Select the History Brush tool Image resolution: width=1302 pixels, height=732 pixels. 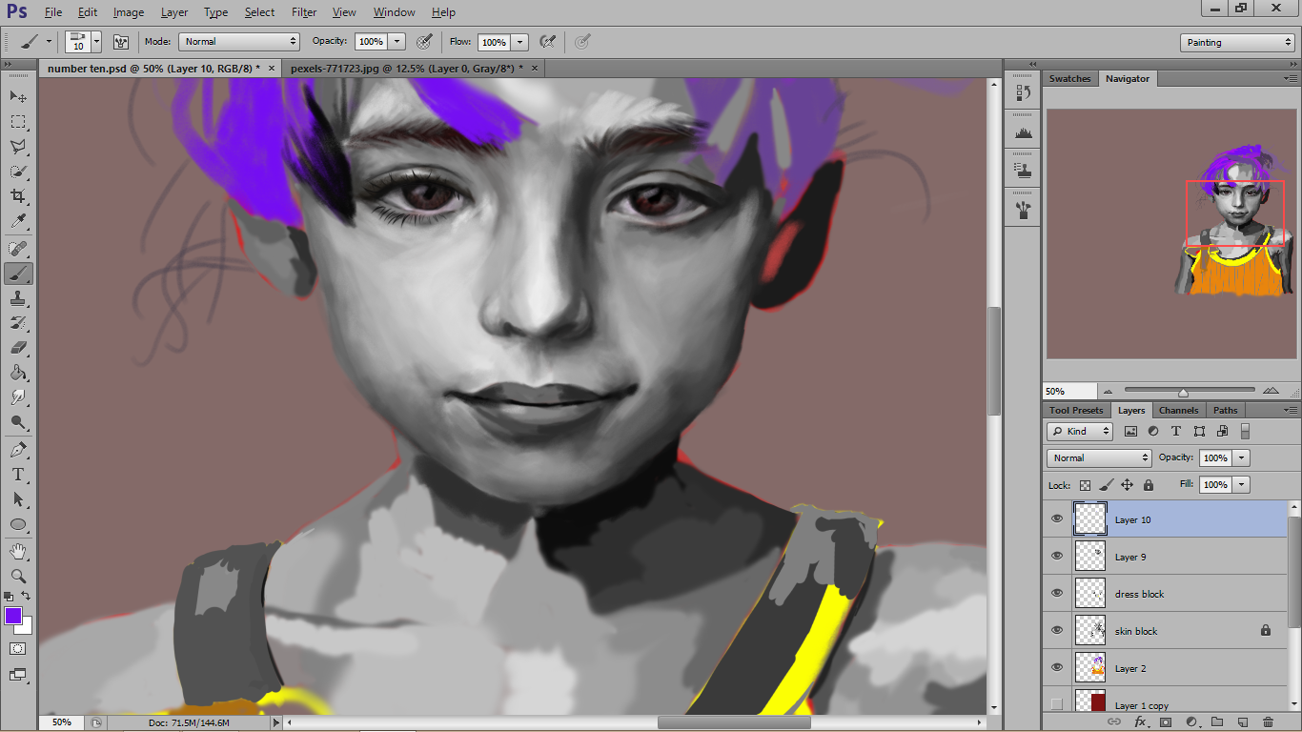[18, 323]
